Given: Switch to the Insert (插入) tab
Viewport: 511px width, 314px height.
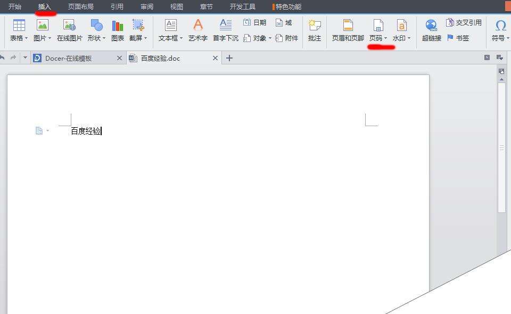Looking at the screenshot, I should pos(45,6).
